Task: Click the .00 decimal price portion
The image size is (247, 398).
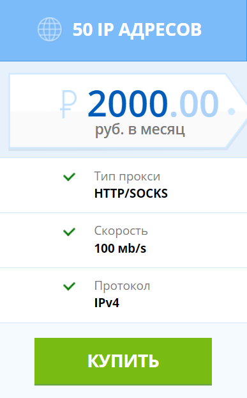Action: [195, 104]
